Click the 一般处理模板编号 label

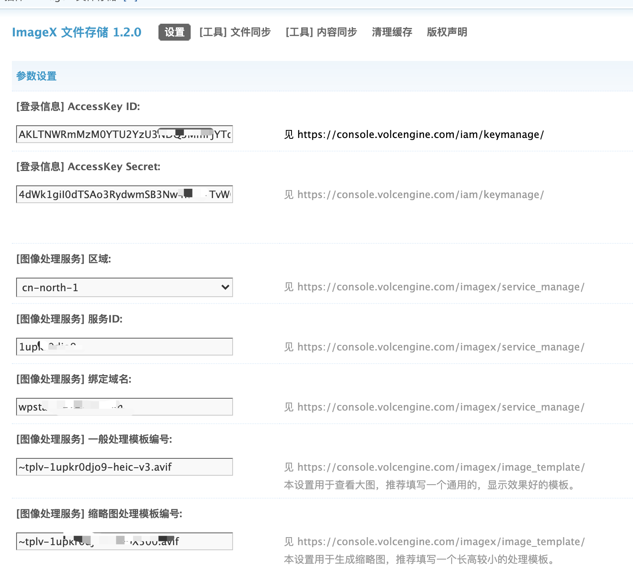(94, 439)
